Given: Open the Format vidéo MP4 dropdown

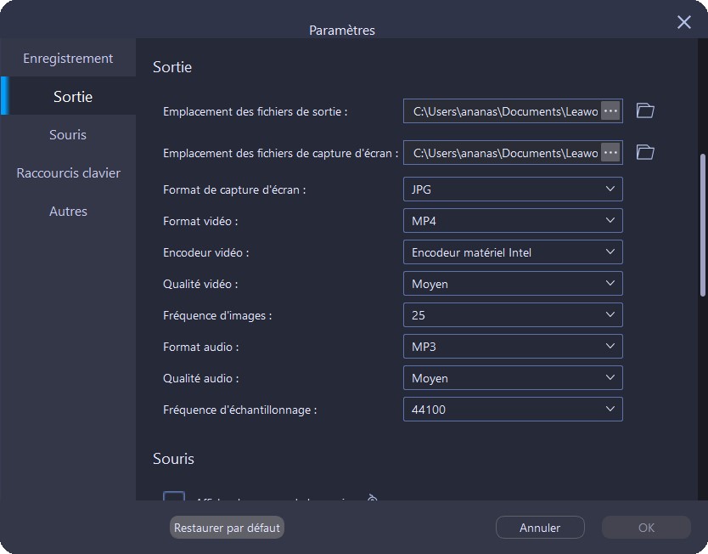Looking at the screenshot, I should pyautogui.click(x=512, y=221).
